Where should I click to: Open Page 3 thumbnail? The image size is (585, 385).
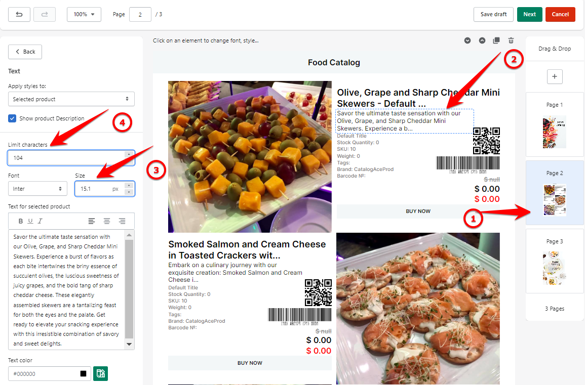pos(555,268)
